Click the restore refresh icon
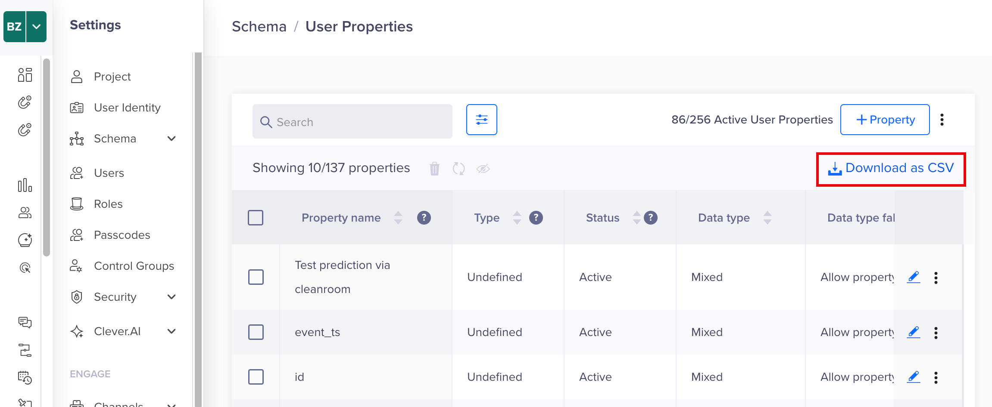992x407 pixels. [x=459, y=169]
